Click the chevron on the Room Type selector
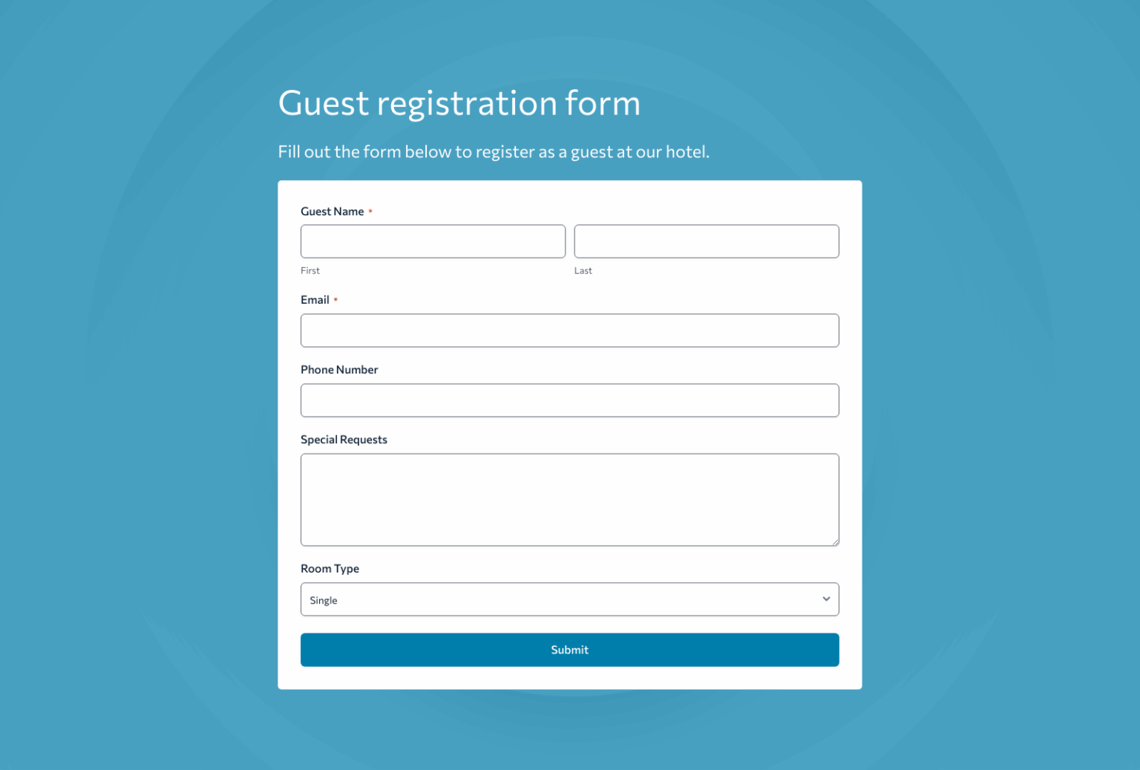The image size is (1140, 770). tap(825, 598)
